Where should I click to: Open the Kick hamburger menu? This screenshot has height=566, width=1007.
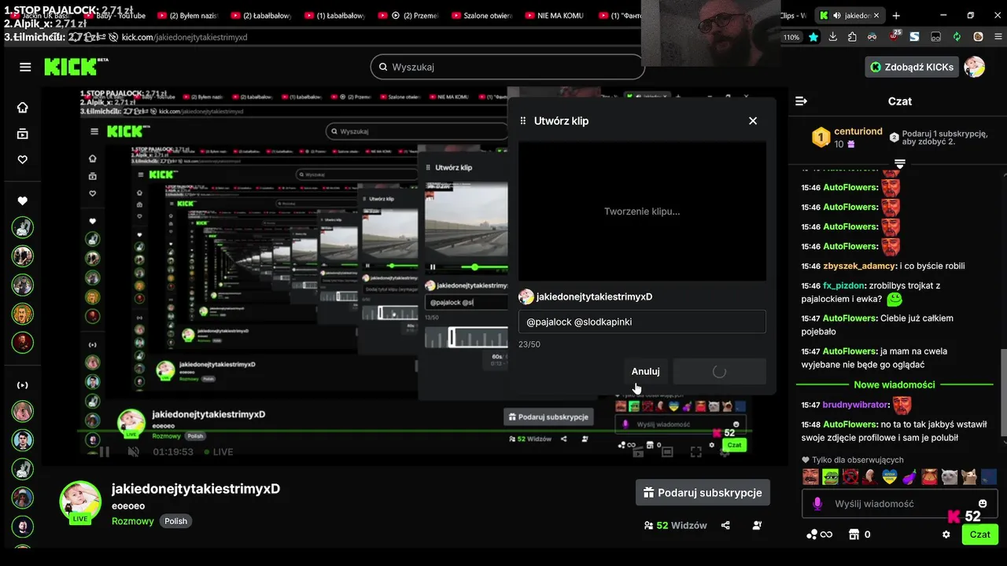[25, 67]
